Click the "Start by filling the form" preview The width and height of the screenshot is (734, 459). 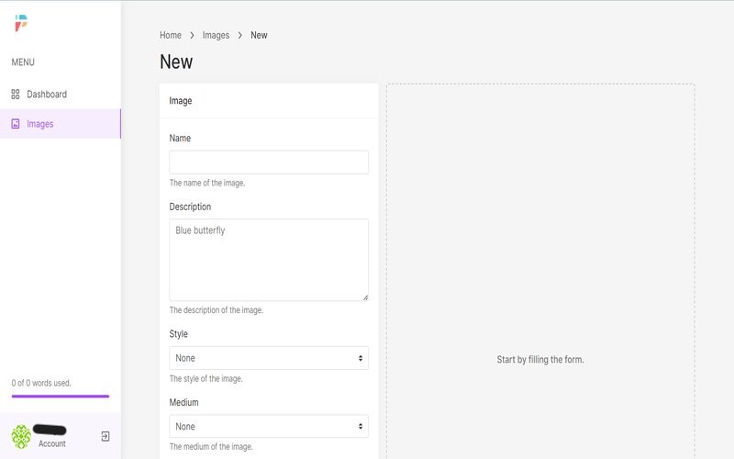click(540, 359)
